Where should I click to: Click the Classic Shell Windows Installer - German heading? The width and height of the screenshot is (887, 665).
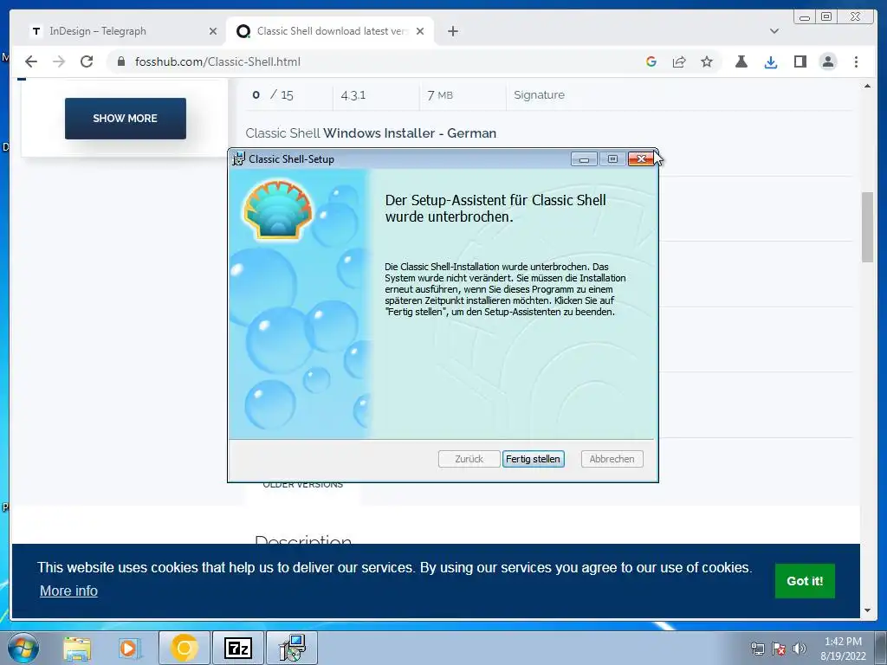(371, 132)
